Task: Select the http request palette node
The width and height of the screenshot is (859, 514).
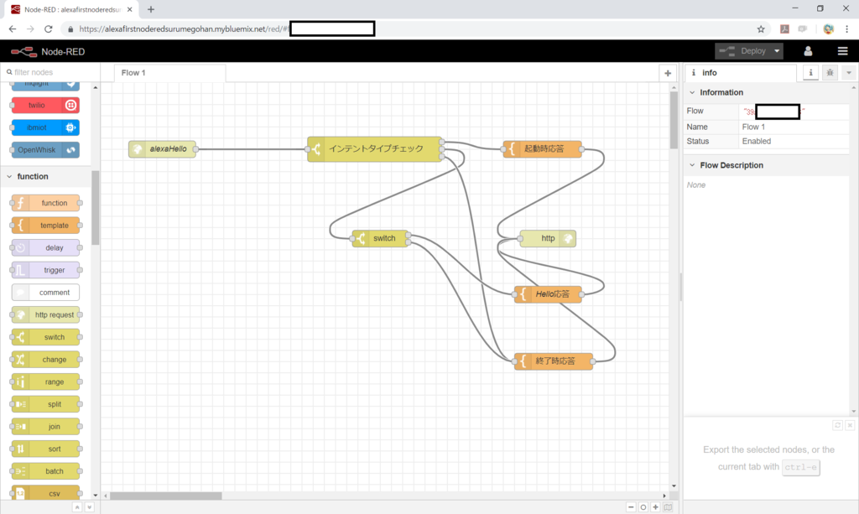Action: coord(45,314)
